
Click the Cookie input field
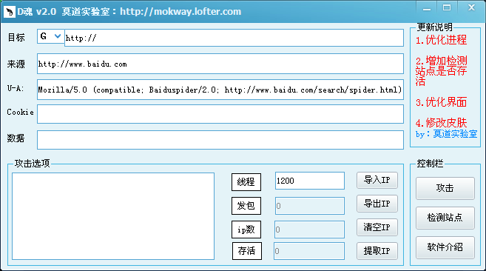pos(220,114)
